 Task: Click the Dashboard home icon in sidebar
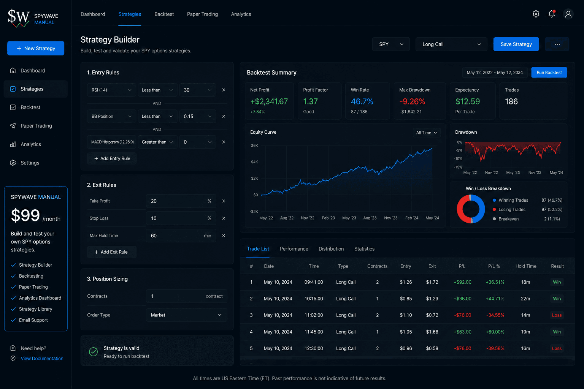click(x=13, y=71)
